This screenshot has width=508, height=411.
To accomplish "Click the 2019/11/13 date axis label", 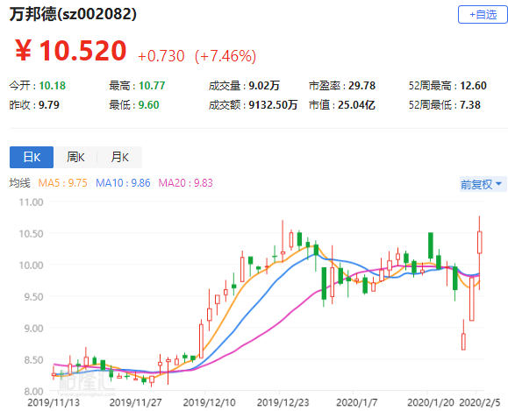I will [54, 403].
